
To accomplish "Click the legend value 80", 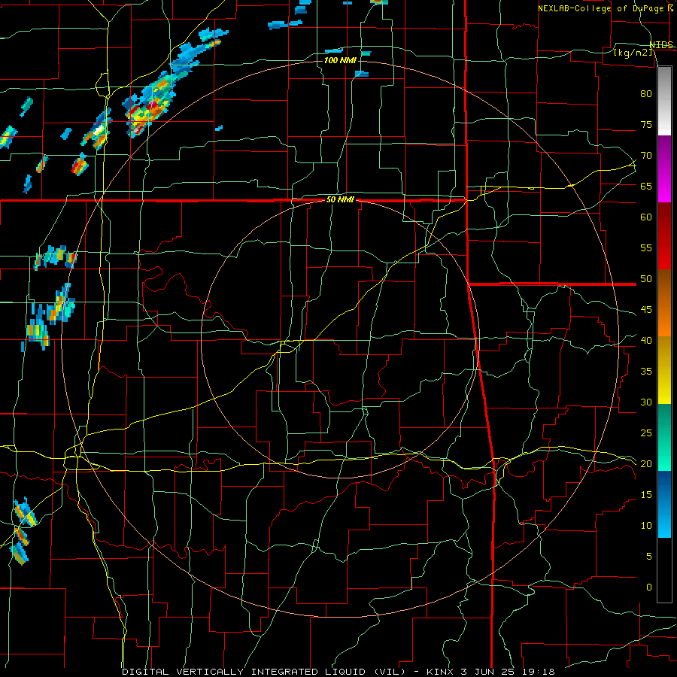I will (646, 94).
